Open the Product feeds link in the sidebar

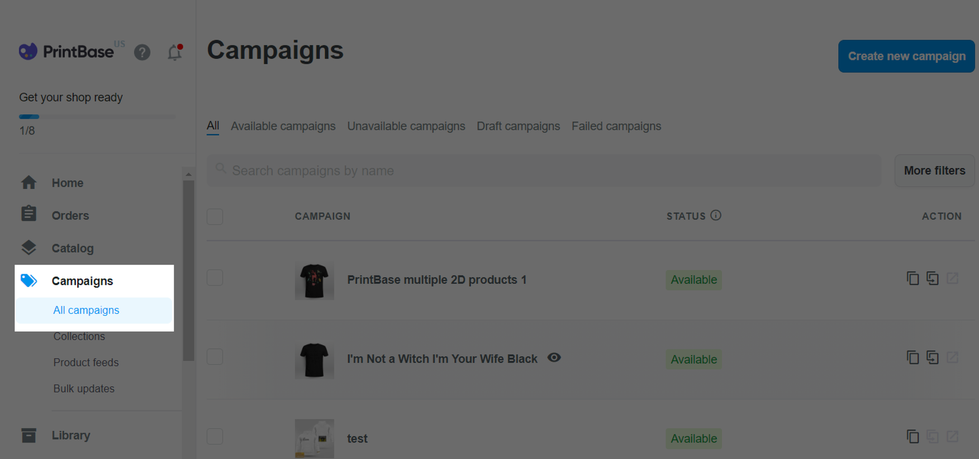pos(86,362)
